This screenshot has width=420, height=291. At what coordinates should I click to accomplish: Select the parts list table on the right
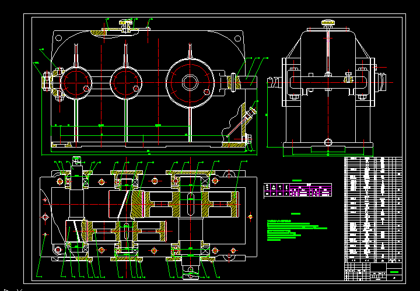pyautogui.click(x=373, y=210)
